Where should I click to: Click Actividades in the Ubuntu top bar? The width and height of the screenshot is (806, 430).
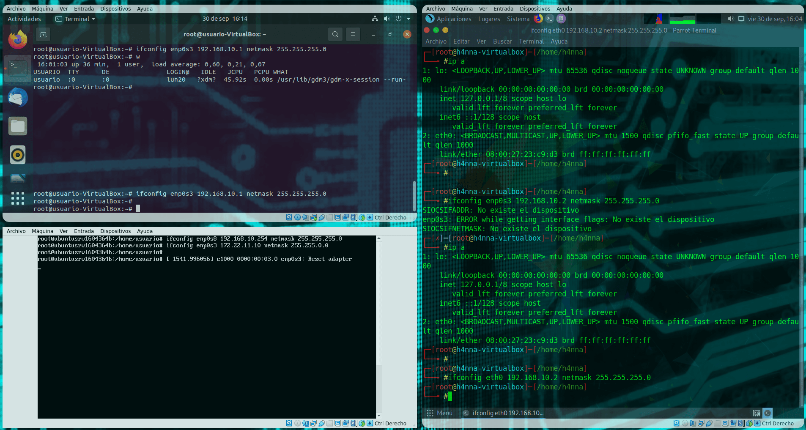point(24,19)
